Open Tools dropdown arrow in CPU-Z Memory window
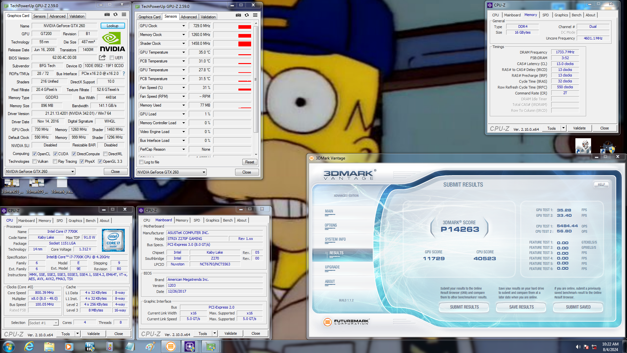 coord(563,128)
